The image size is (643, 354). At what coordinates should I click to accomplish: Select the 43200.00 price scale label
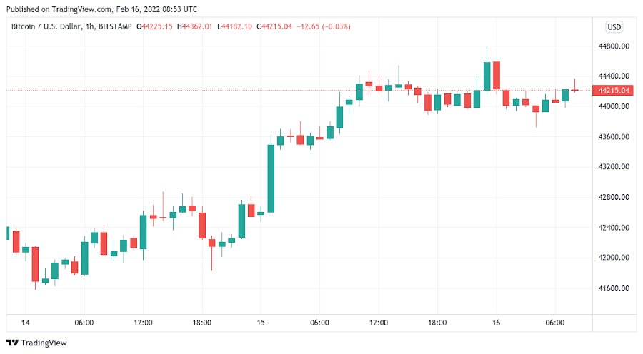pos(614,167)
